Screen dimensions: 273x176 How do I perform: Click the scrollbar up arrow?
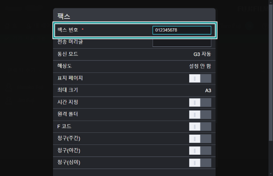pos(271,2)
